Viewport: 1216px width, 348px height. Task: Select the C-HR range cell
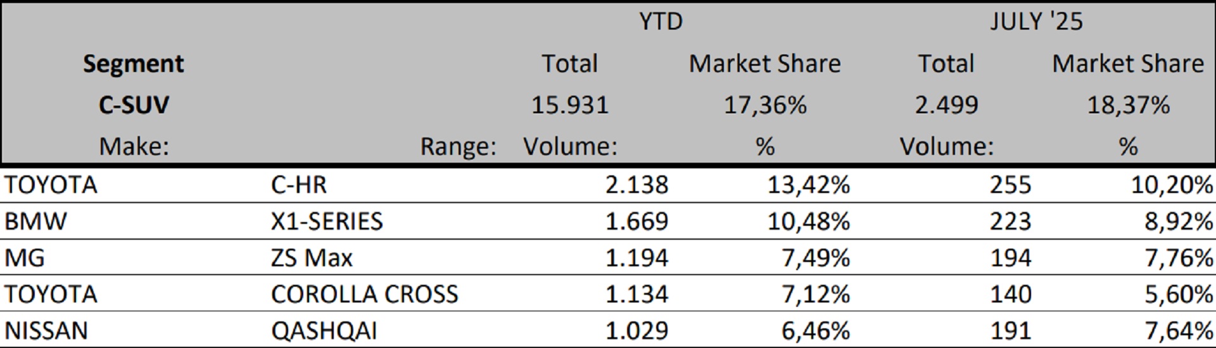(299, 185)
